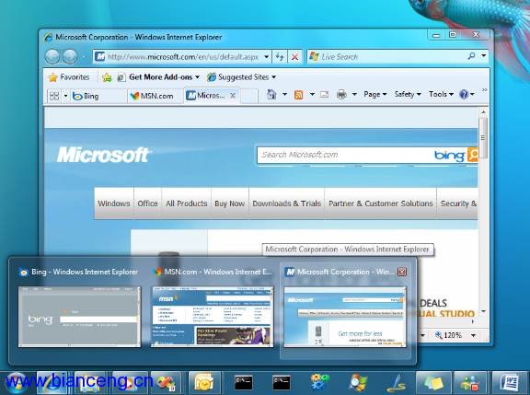Viewport: 530px width, 395px height.
Task: Click the Add to Favorites Bar icon
Action: [107, 77]
